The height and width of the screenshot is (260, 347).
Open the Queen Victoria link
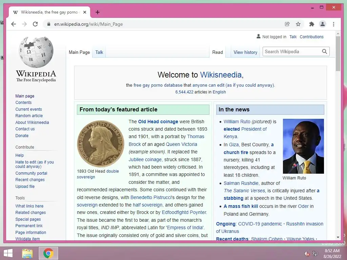tap(181, 144)
